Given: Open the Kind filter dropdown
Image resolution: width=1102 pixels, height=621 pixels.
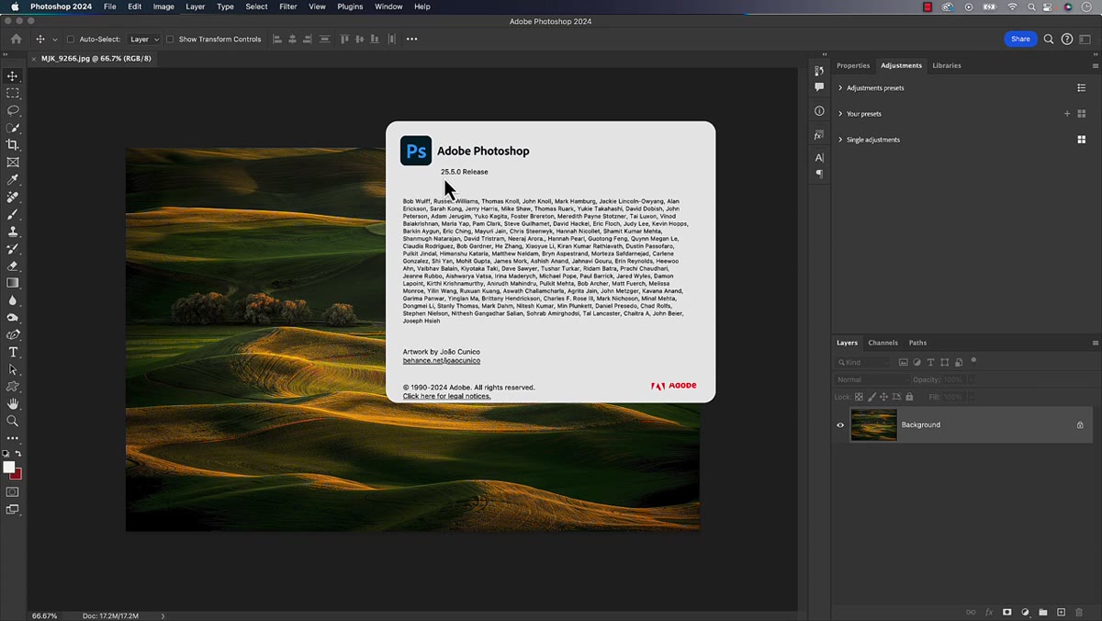Looking at the screenshot, I should pyautogui.click(x=863, y=363).
